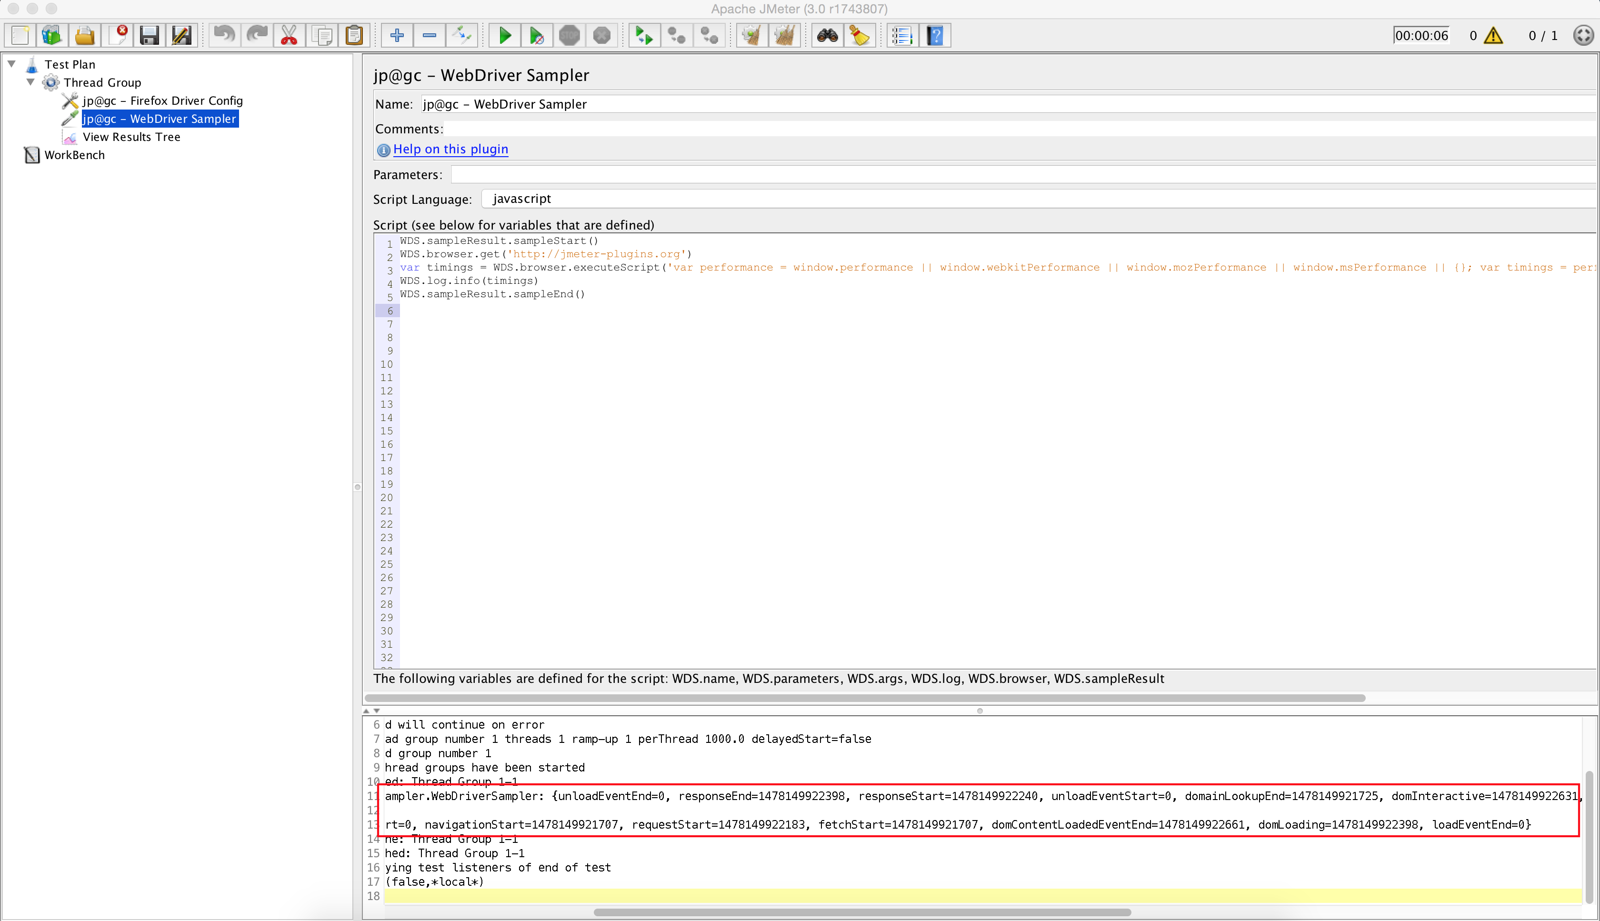The height and width of the screenshot is (921, 1600).
Task: Click the Help question mark icon
Action: click(935, 35)
